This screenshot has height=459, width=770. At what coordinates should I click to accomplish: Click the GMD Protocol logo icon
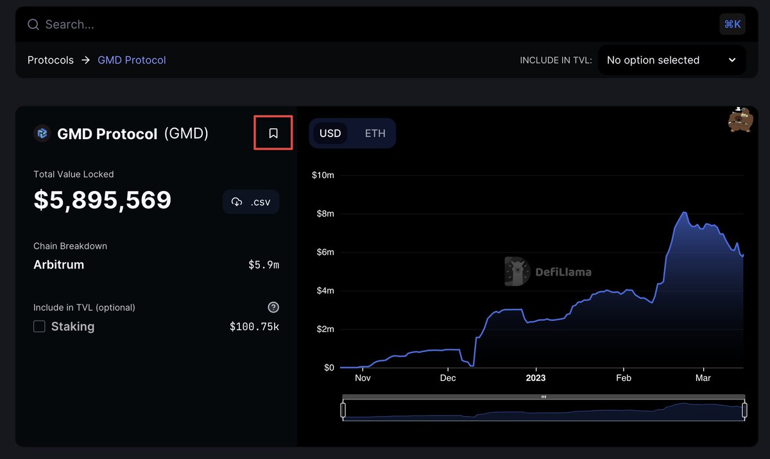tap(42, 133)
